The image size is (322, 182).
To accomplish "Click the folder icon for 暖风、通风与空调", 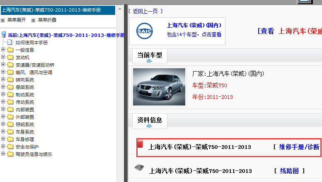I will (10, 72).
